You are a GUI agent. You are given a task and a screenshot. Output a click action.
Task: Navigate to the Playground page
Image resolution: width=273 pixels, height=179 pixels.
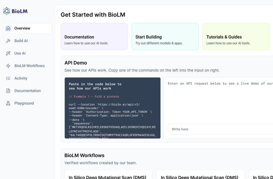24,103
